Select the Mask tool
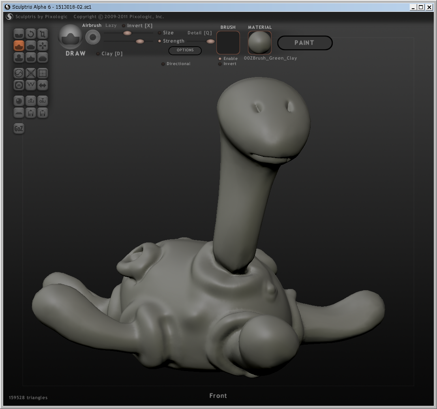 point(19,85)
